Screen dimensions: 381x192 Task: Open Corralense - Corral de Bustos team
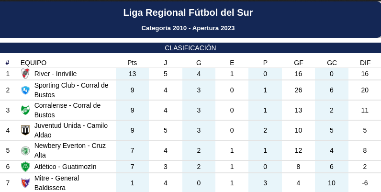(x=67, y=110)
